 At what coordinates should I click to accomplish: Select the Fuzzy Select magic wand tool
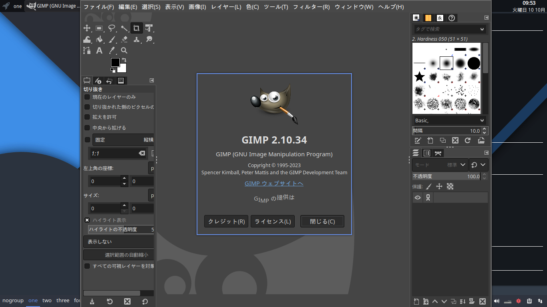pyautogui.click(x=124, y=28)
